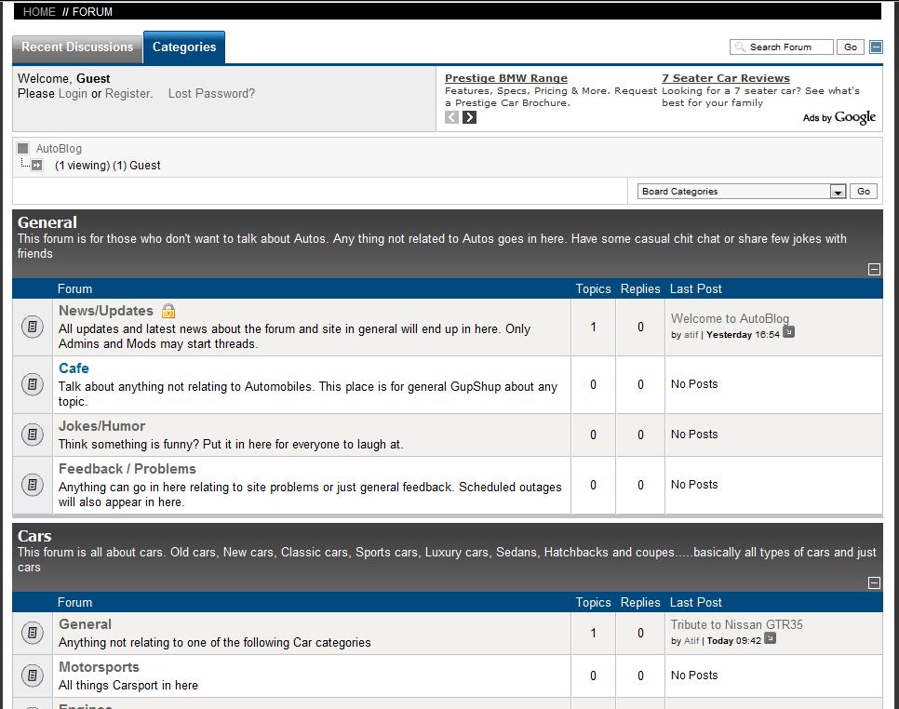Click the next ad arrow button
This screenshot has height=709, width=899.
[x=470, y=117]
